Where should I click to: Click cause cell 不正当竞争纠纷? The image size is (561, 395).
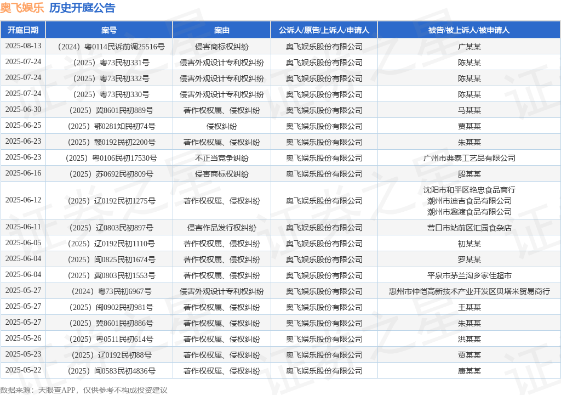pos(221,158)
